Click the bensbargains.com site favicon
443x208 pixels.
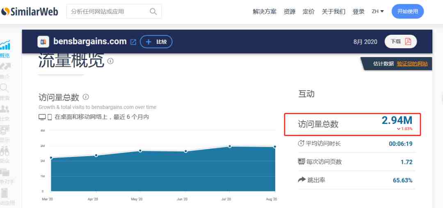point(43,42)
